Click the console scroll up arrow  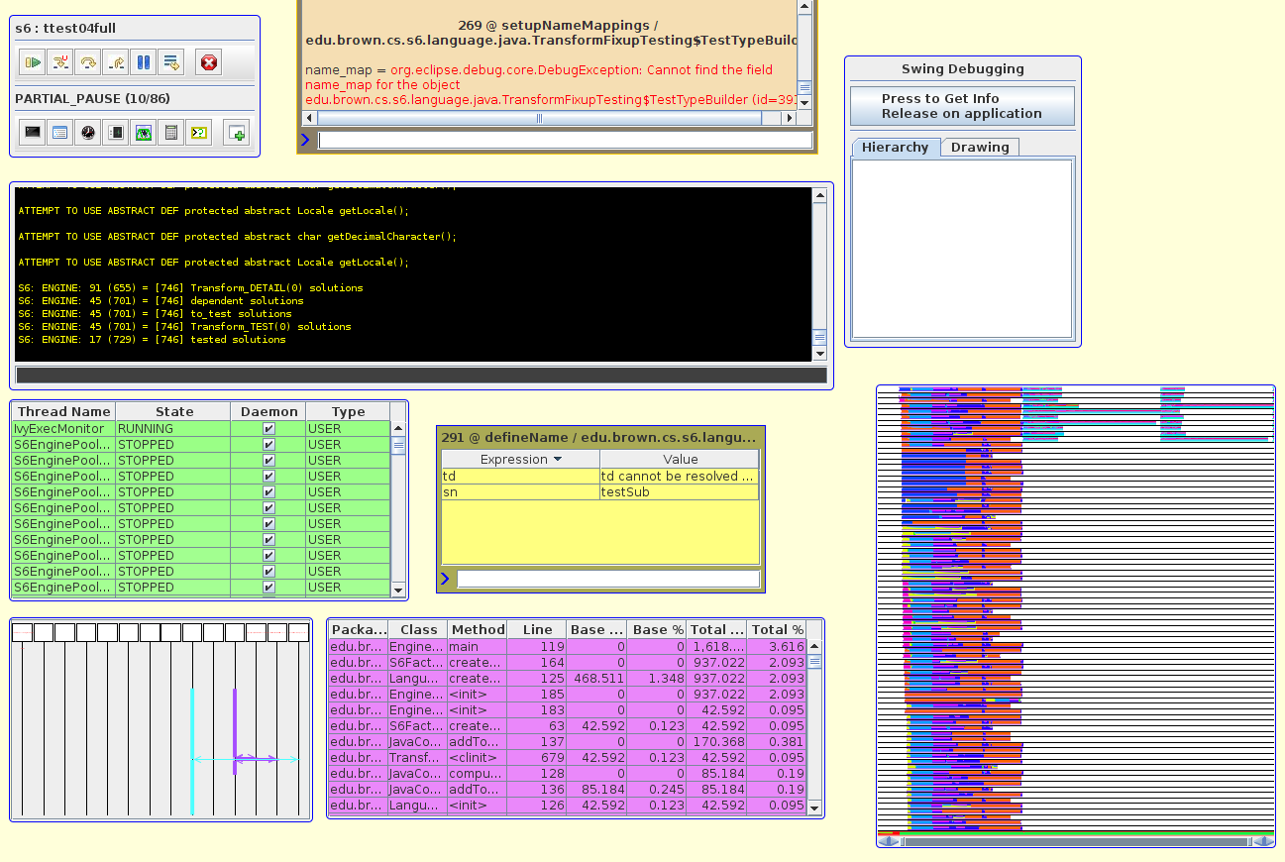coord(819,195)
